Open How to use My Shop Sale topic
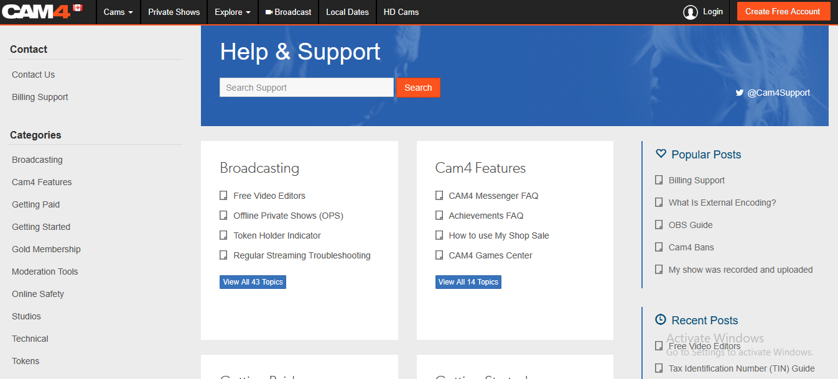Image resolution: width=838 pixels, height=379 pixels. tap(499, 235)
